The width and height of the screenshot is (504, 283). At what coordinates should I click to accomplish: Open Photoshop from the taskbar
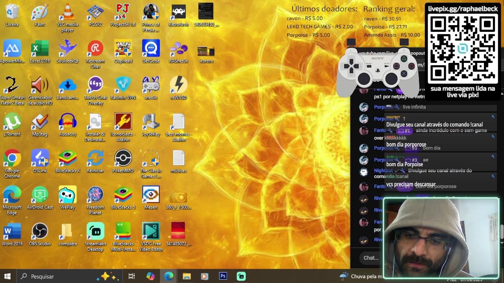pos(223,276)
